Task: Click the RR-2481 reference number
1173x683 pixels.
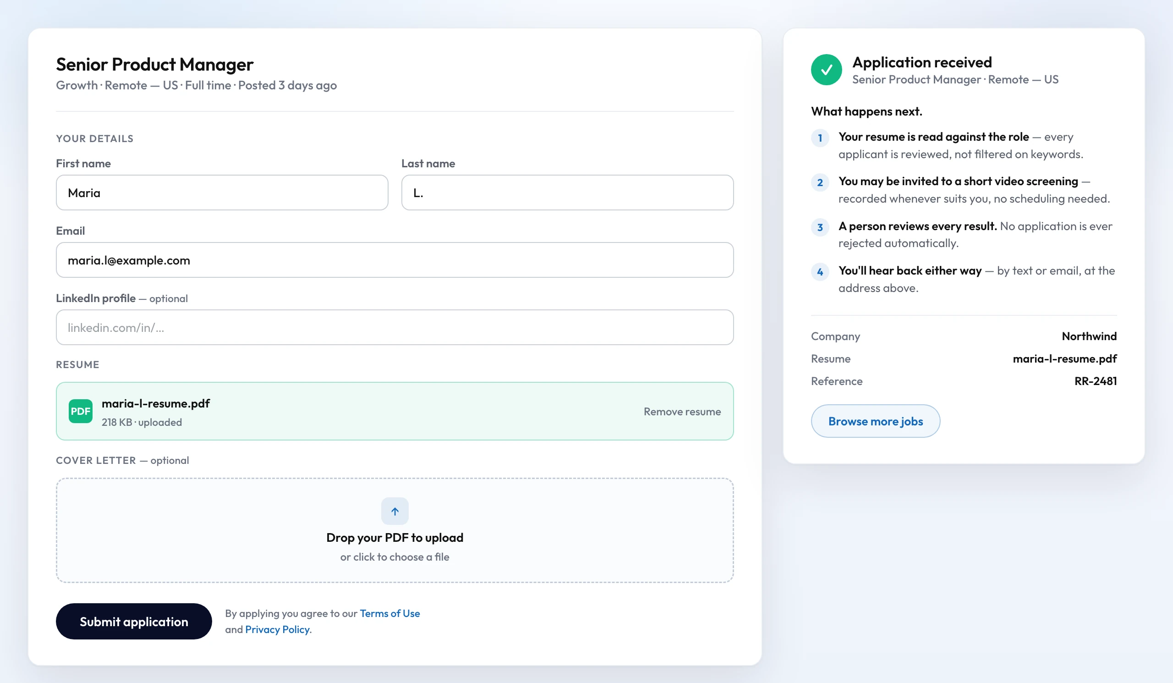Action: (1096, 381)
